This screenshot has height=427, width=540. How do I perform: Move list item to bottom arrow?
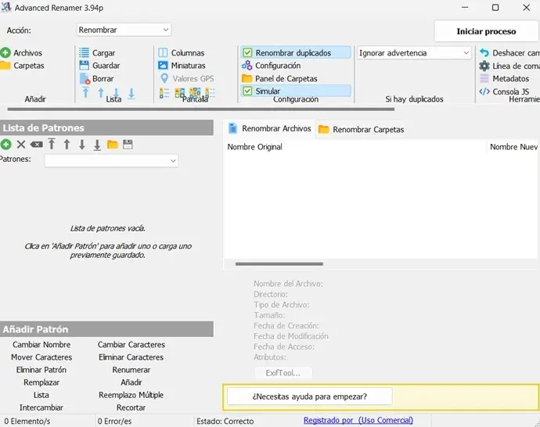[131, 93]
